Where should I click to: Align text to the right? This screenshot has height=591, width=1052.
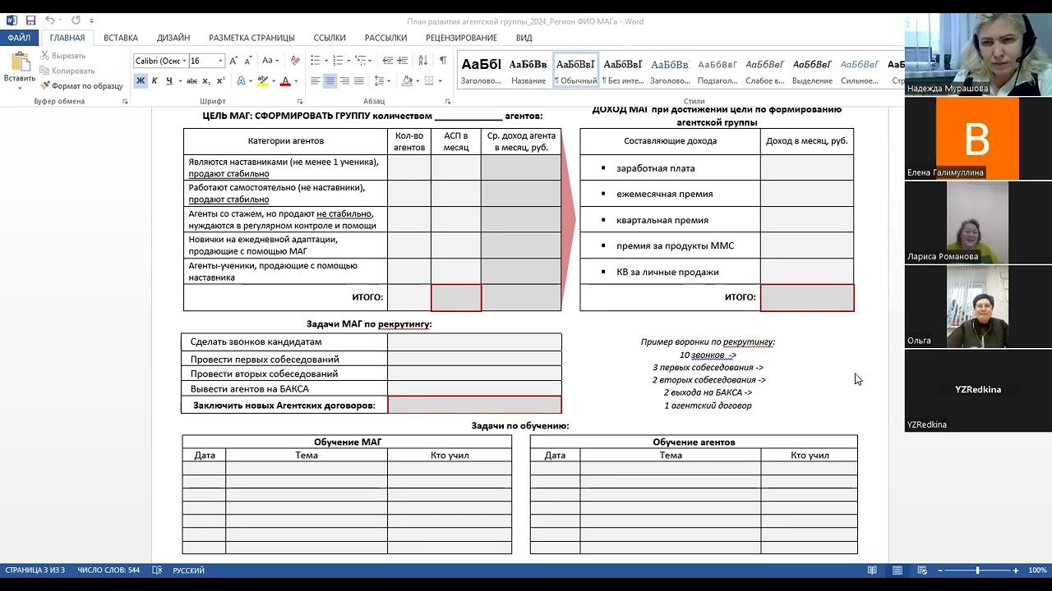(x=345, y=80)
